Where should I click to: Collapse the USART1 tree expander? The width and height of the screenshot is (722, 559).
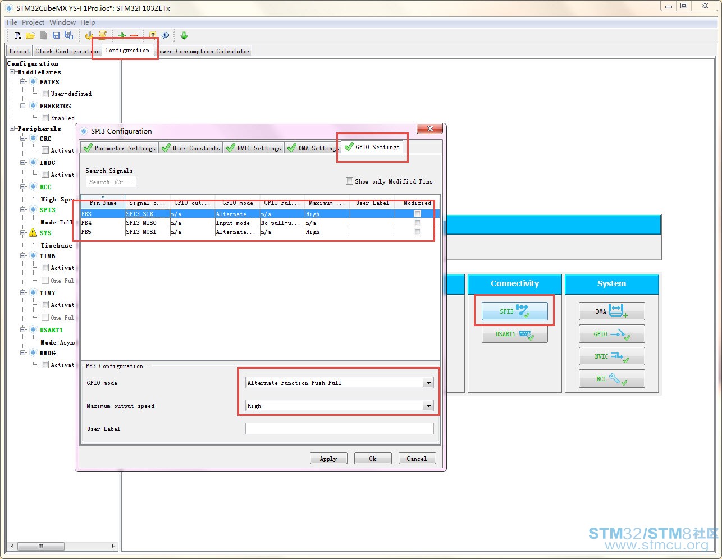click(23, 329)
